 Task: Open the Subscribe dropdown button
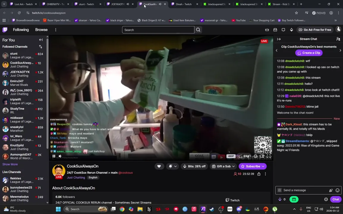[252, 166]
